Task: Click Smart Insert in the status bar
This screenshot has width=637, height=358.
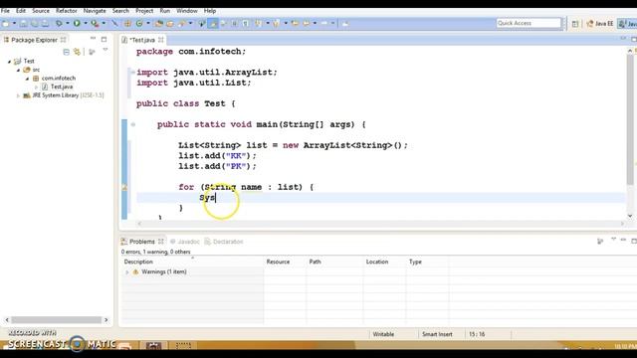Action: click(x=437, y=334)
